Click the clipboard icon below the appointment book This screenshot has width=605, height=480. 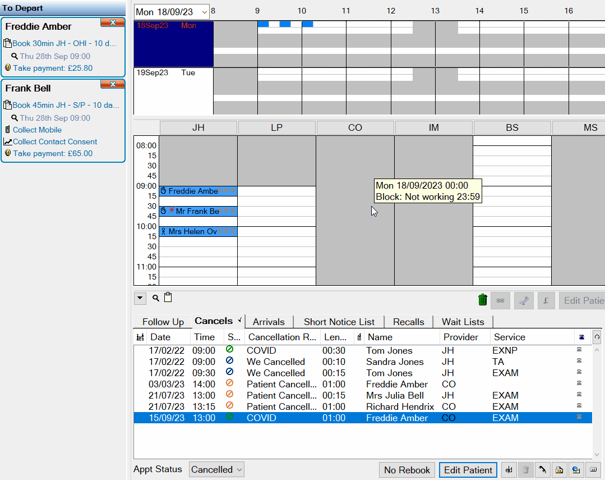pos(168,297)
